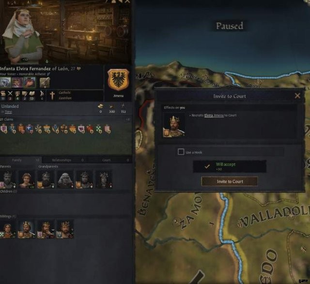
Task: Open the Toro location link
Action: 8,112
